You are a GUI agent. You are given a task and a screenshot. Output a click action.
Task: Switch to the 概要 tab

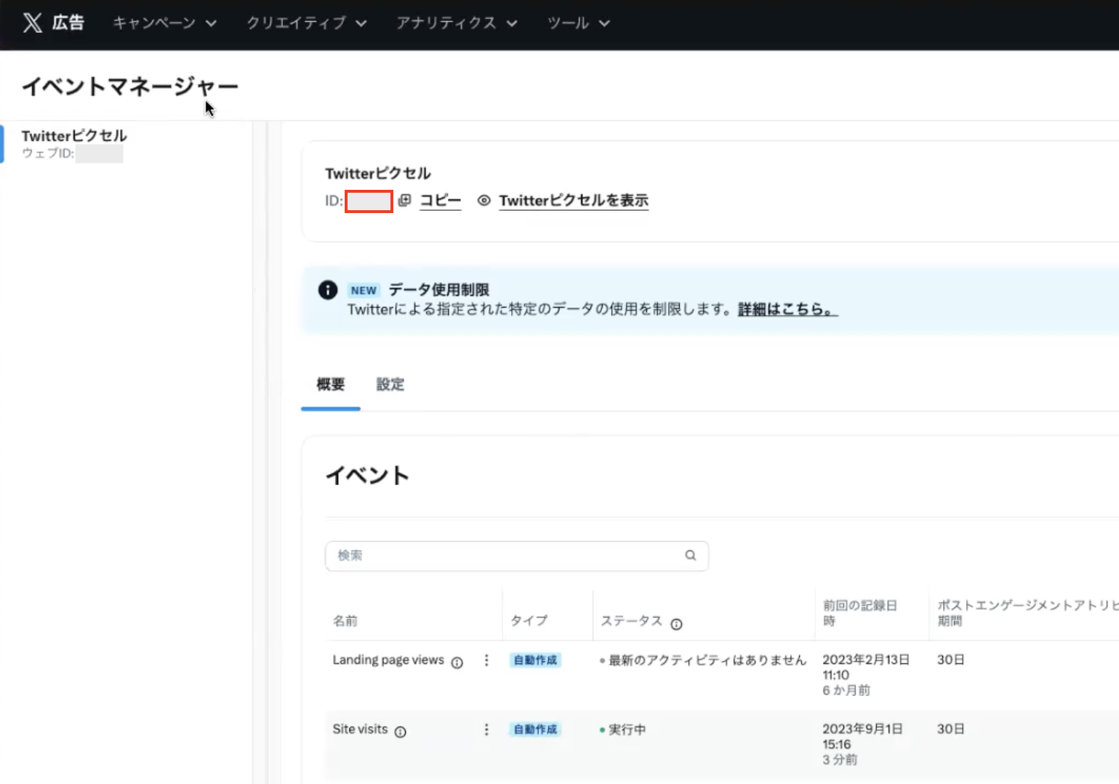pos(331,384)
